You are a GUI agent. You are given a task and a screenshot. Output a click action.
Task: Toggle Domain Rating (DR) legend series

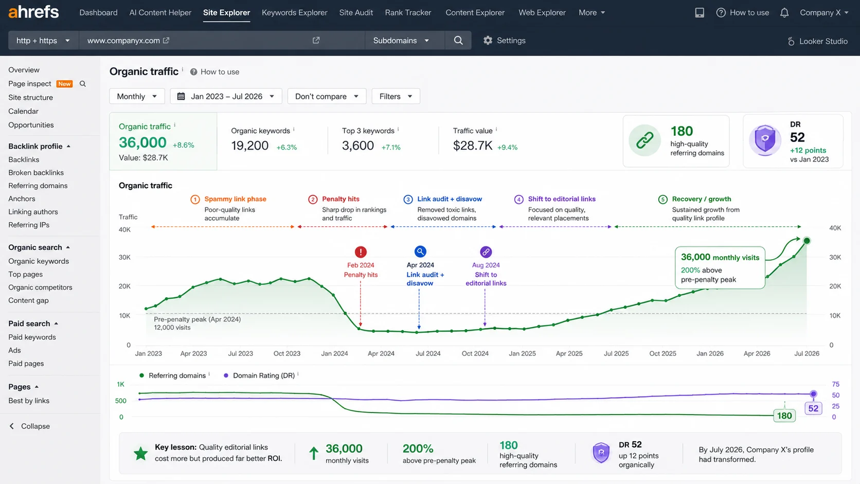pyautogui.click(x=260, y=375)
